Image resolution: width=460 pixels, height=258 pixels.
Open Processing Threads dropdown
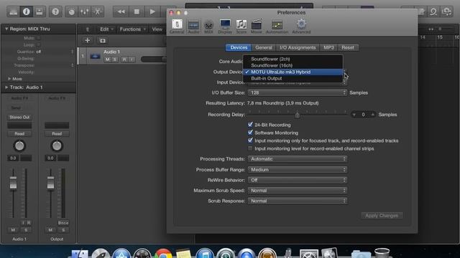(x=298, y=159)
